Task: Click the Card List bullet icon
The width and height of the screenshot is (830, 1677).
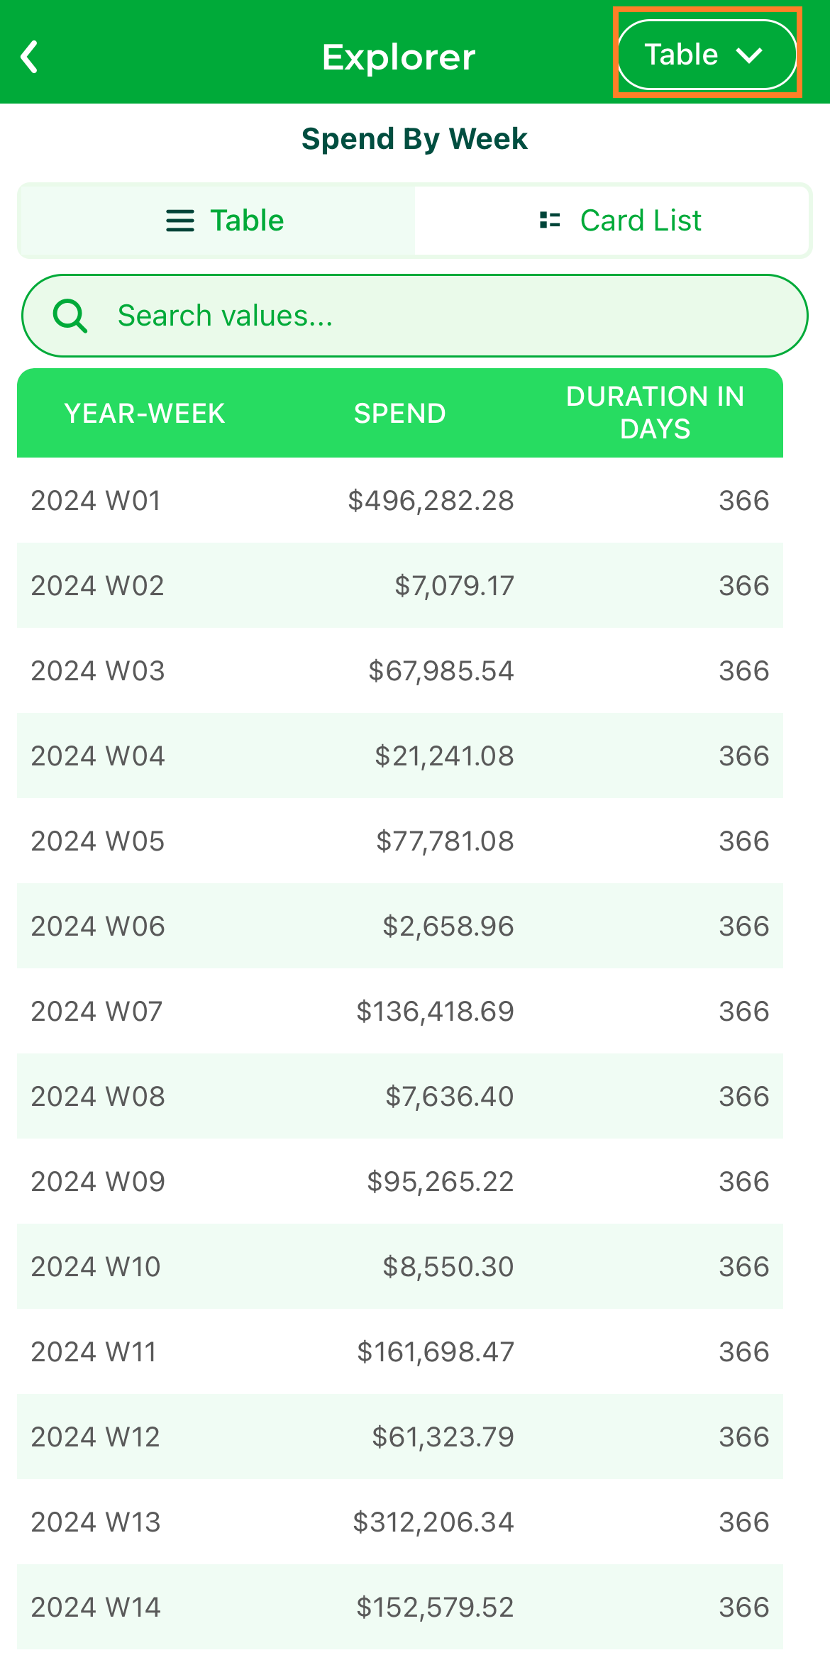Action: click(550, 220)
